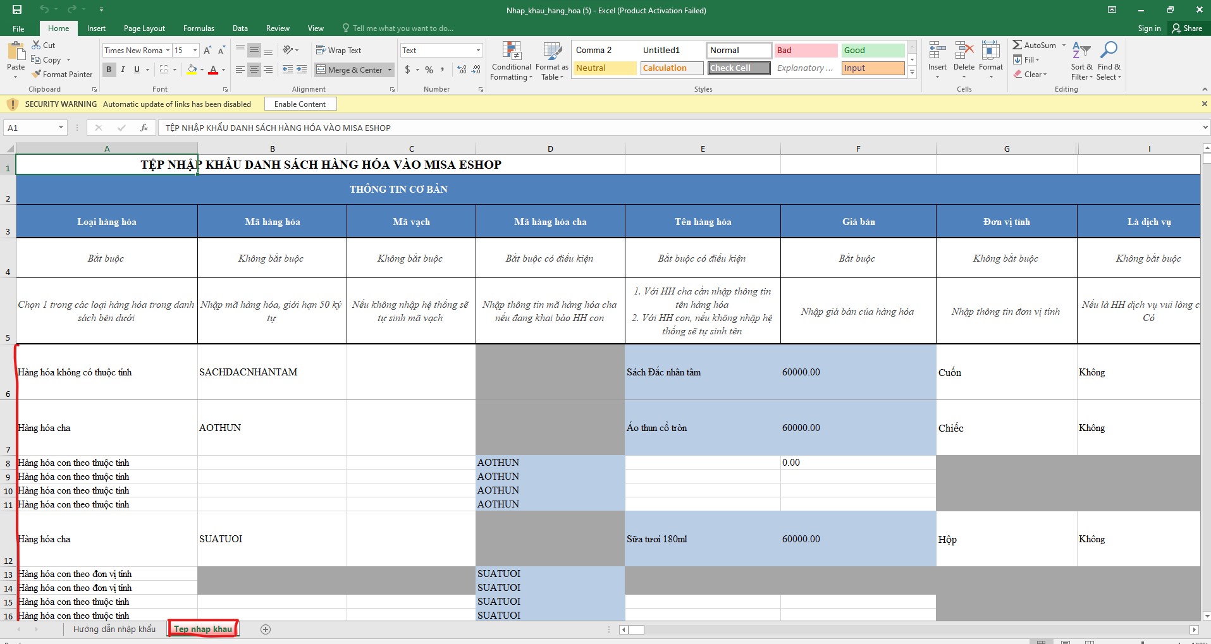
Task: Add a new sheet with plus icon
Action: pos(266,629)
